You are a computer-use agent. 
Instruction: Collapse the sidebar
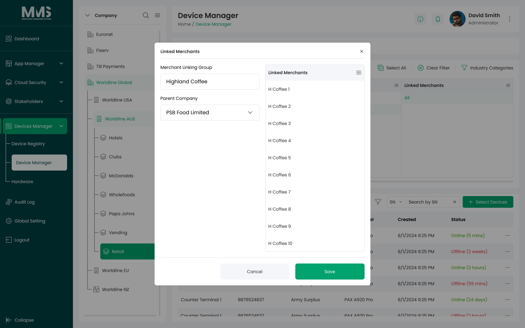coord(20,320)
